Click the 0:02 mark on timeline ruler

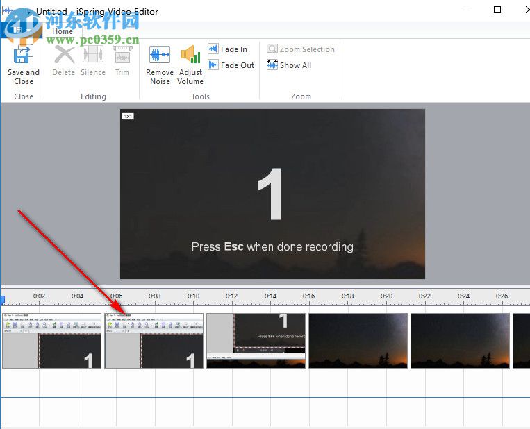(39, 296)
